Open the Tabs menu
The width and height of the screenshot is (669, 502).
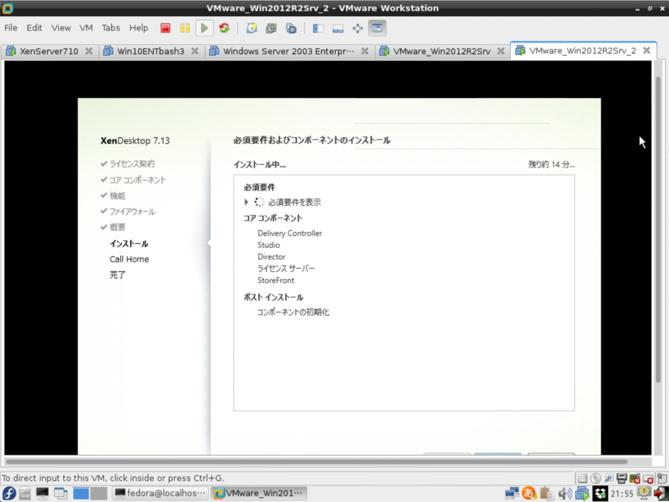point(110,27)
